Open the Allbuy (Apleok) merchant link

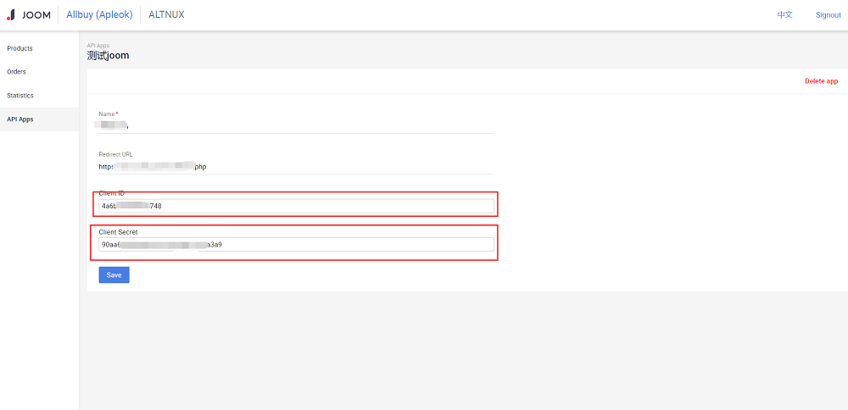tap(98, 14)
